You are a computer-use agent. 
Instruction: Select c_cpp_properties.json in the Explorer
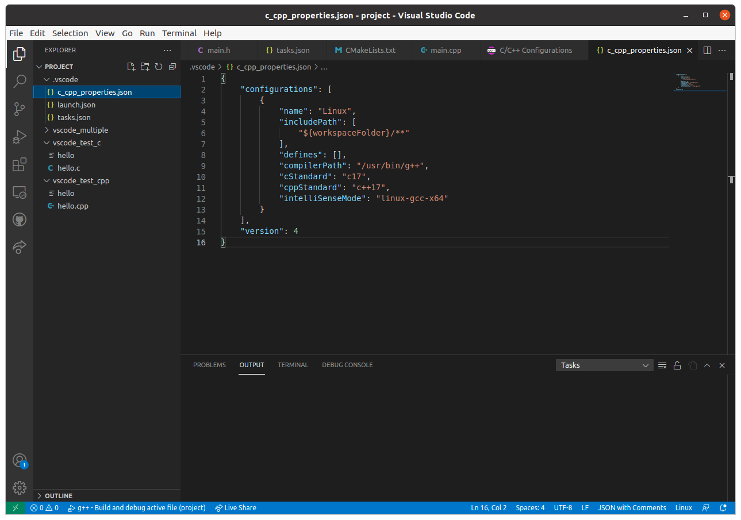[x=107, y=92]
